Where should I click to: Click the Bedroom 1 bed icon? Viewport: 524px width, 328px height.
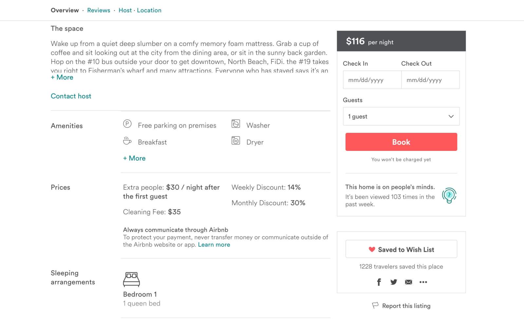coord(131,279)
